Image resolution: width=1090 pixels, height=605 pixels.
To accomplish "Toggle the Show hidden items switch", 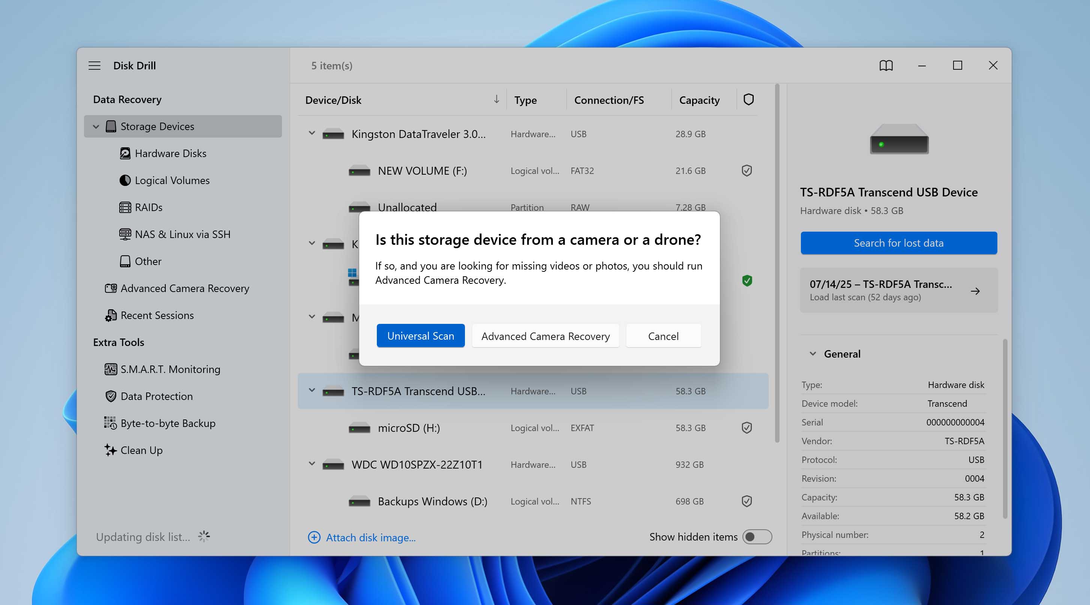I will tap(757, 537).
